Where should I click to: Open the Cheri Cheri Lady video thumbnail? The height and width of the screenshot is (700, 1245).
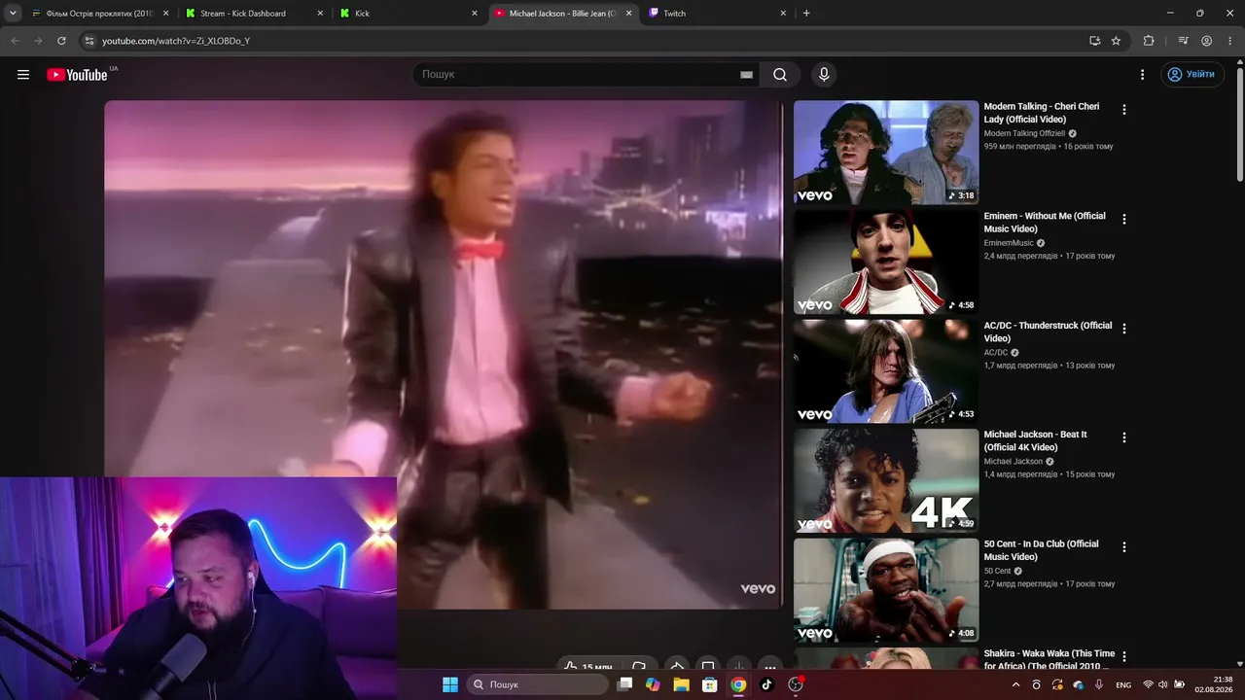[886, 153]
